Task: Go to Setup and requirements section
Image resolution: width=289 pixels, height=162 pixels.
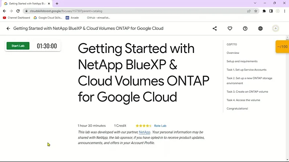Action: click(242, 61)
